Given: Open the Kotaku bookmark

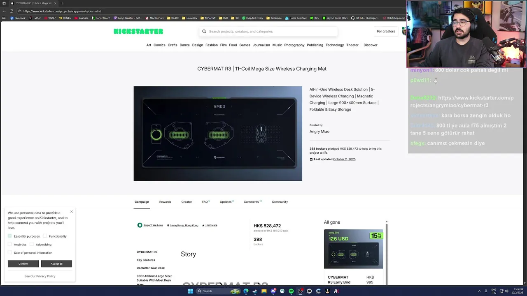Looking at the screenshot, I should click(x=65, y=18).
